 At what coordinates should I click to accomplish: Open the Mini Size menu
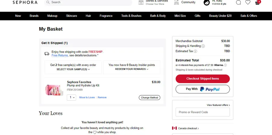[x=180, y=16]
